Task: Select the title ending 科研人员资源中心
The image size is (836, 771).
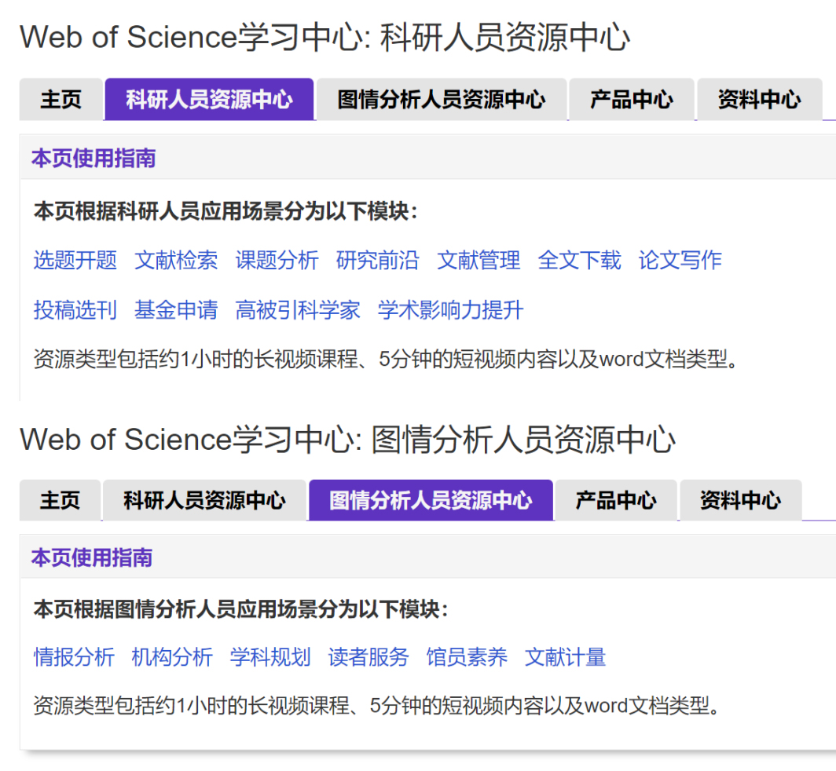Action: point(324,38)
